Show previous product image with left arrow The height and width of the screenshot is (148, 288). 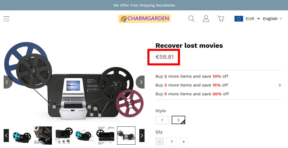point(8,82)
